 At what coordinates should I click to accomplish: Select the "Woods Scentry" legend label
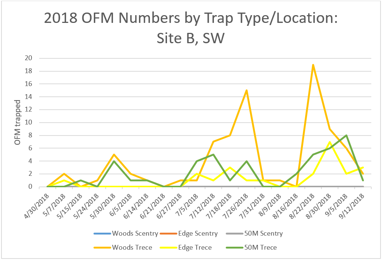pyautogui.click(x=135, y=233)
